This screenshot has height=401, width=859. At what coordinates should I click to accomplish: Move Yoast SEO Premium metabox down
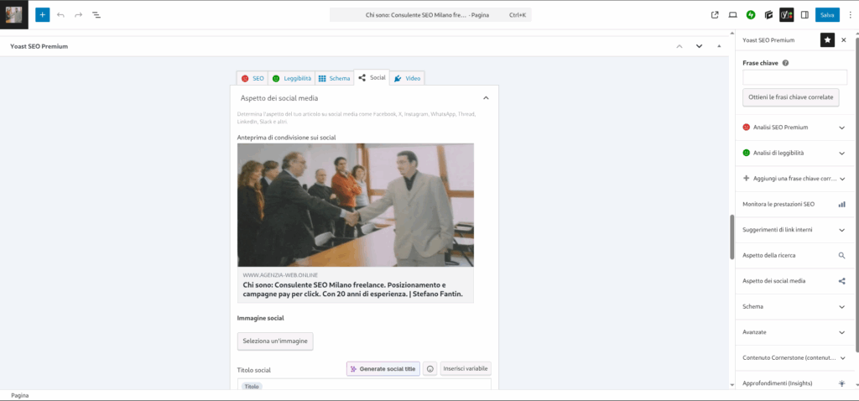pos(699,46)
